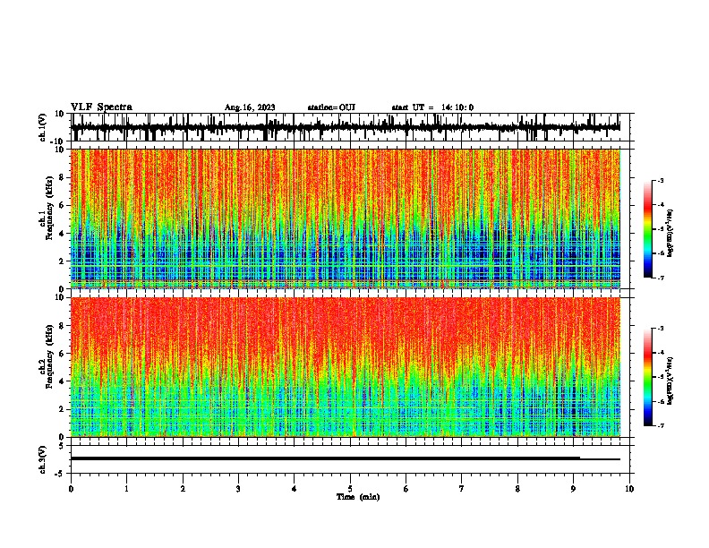Viewport: 709px width, 548px height.
Task: Click the "4" kHz tick on ch.2 spectrogram
Action: [63, 381]
